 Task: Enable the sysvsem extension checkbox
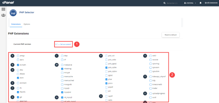coord(151,68)
